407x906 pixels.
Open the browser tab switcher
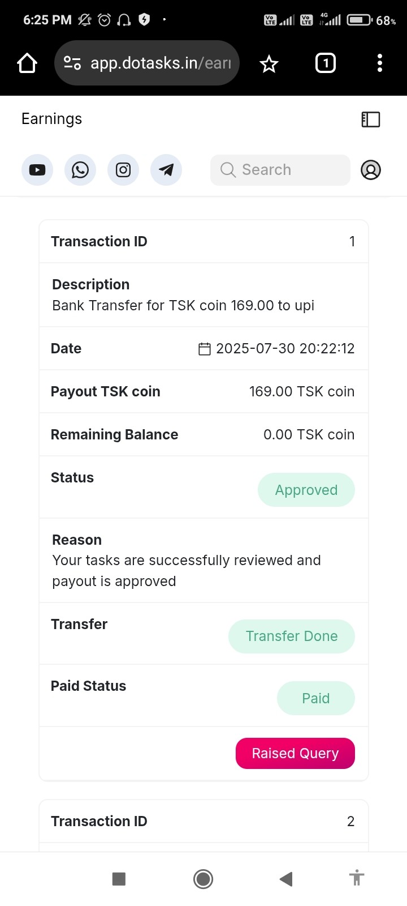325,63
